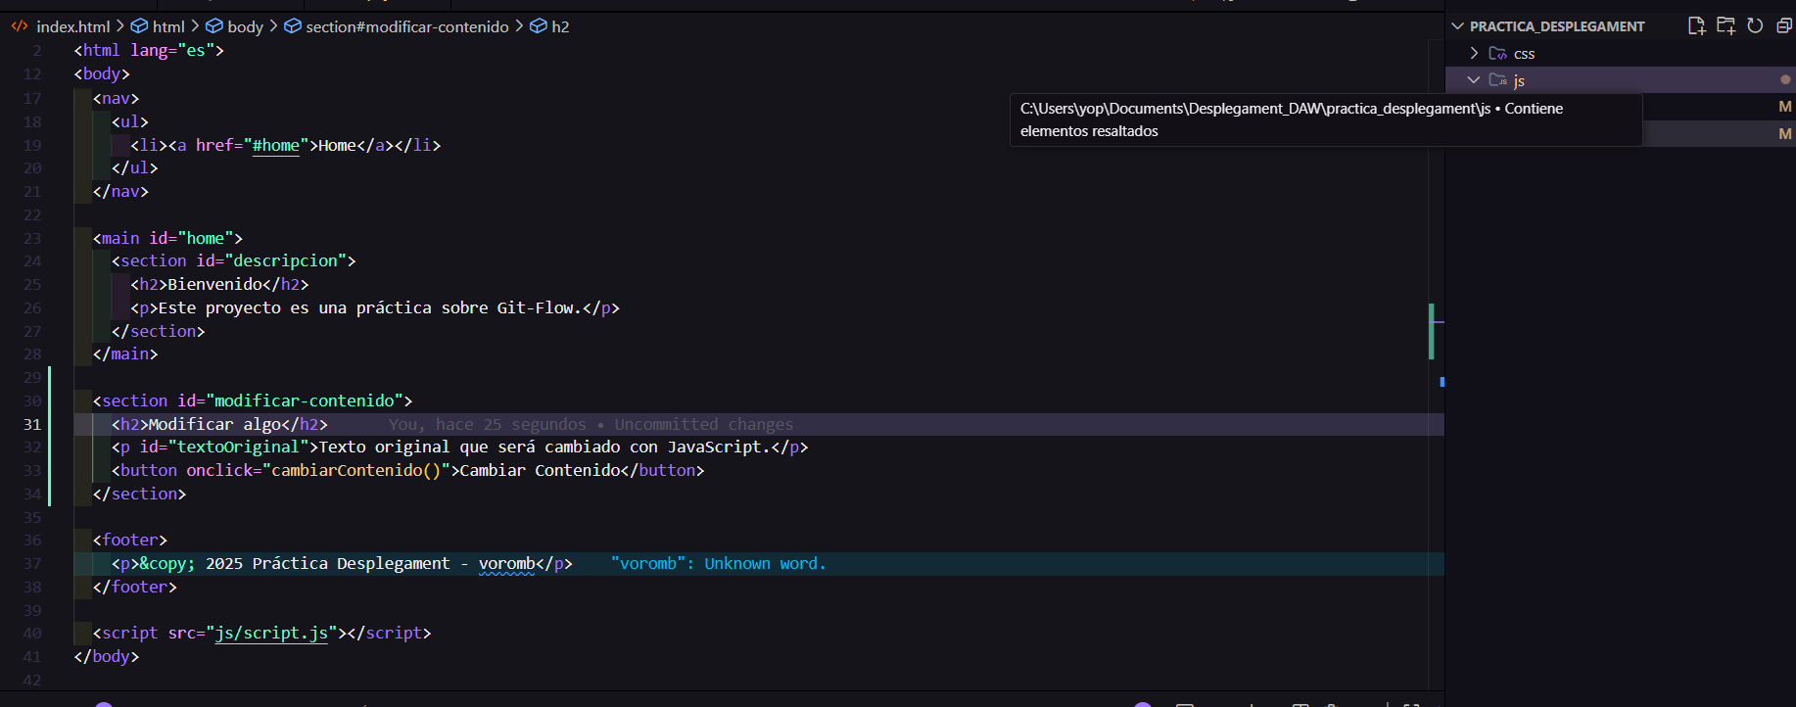Collapse the PRACTICA_DESPLEGAMENT root section
This screenshot has width=1796, height=707.
(1458, 26)
